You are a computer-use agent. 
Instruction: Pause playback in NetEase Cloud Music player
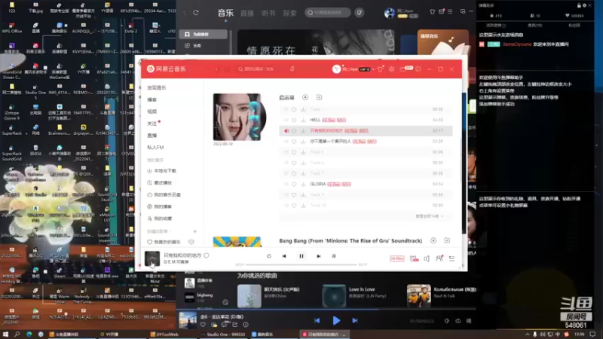tap(301, 256)
